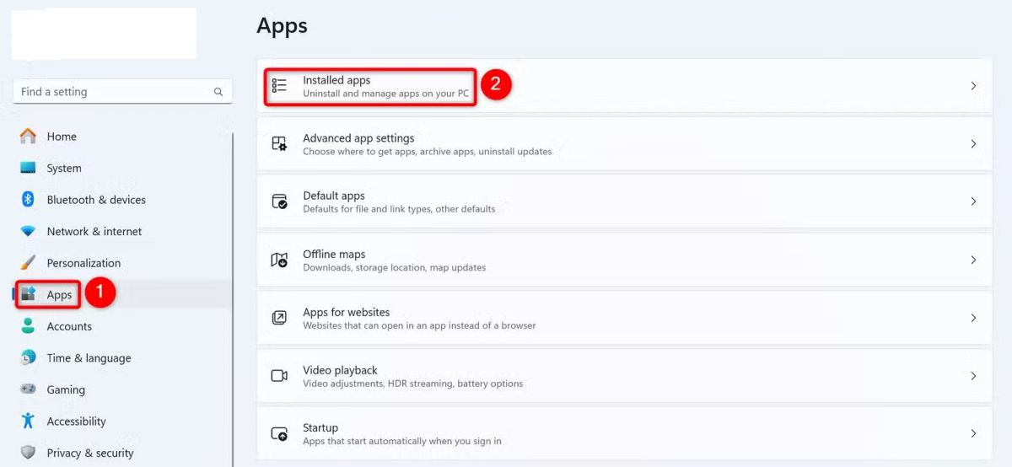Open System settings from sidebar
This screenshot has height=467, width=1012.
tap(63, 169)
